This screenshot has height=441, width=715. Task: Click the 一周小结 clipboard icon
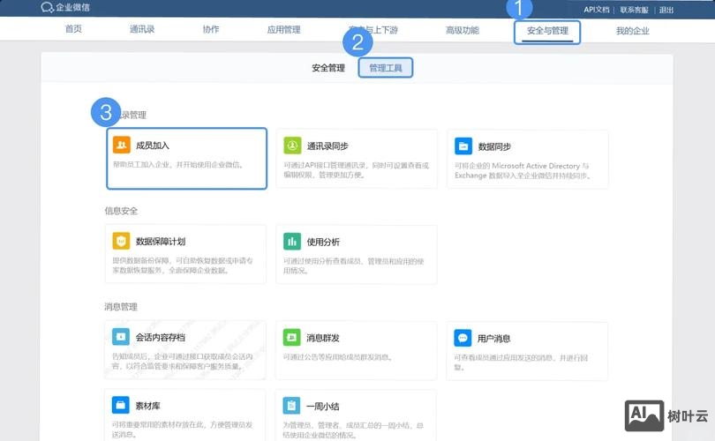click(291, 406)
